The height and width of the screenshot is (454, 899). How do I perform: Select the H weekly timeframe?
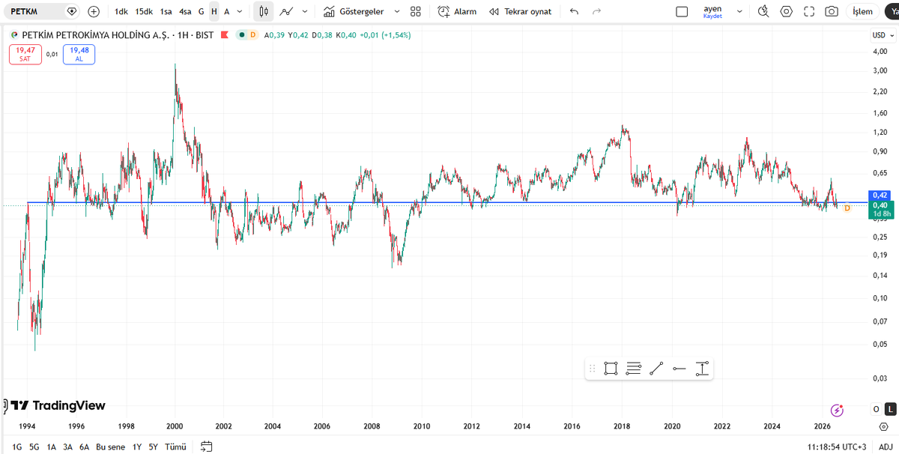[214, 11]
